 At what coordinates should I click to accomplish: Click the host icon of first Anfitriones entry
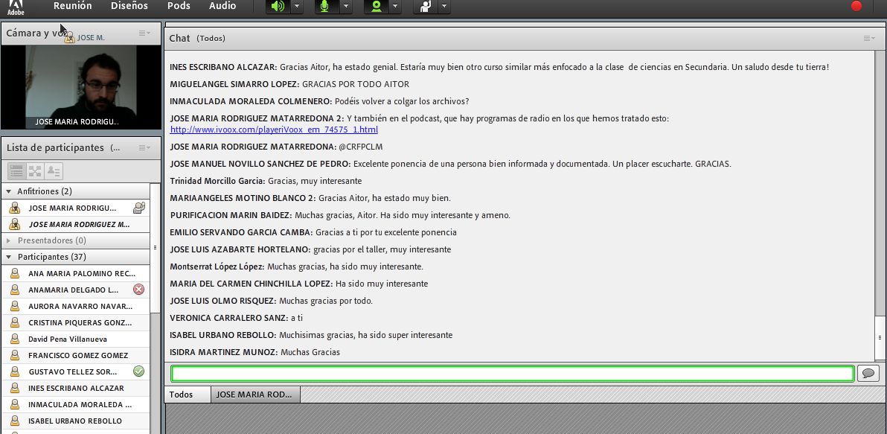tap(16, 208)
